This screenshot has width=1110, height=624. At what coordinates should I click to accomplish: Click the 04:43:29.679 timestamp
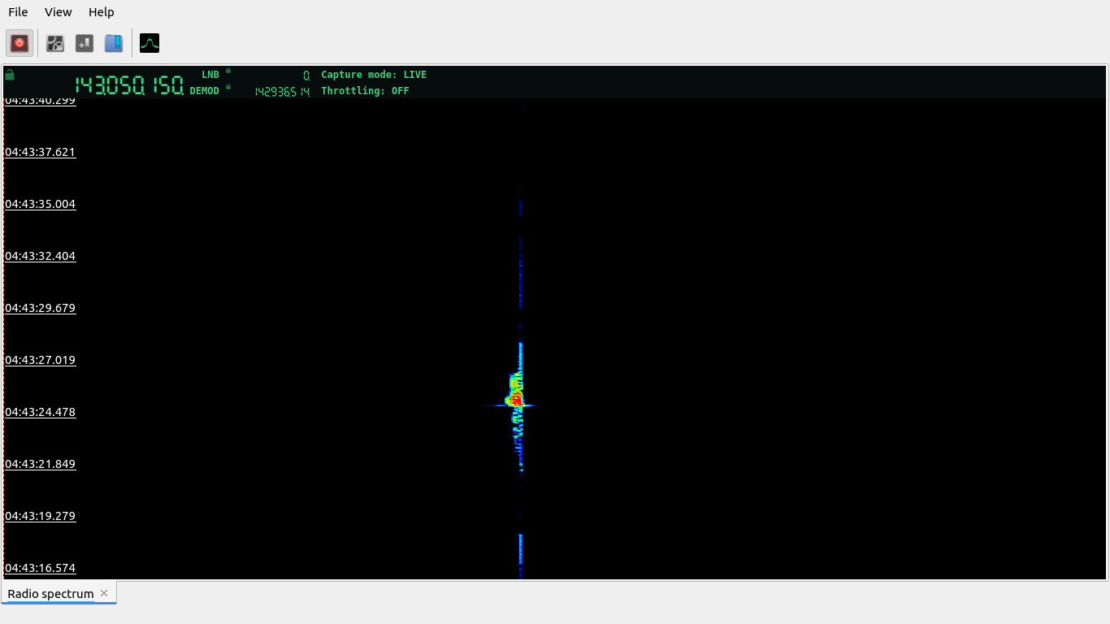[41, 308]
